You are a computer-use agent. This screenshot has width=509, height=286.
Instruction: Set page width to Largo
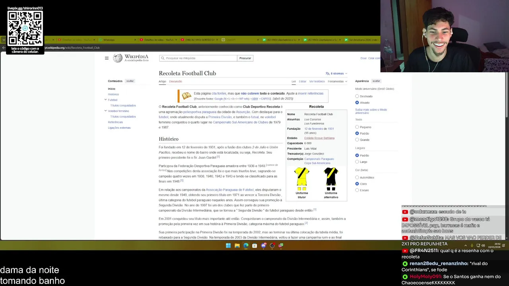click(357, 162)
